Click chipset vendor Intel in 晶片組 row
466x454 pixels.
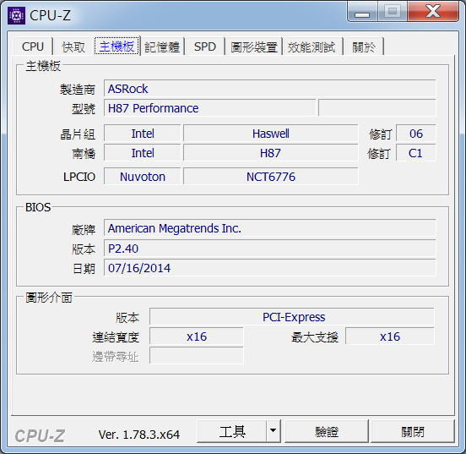pos(143,134)
